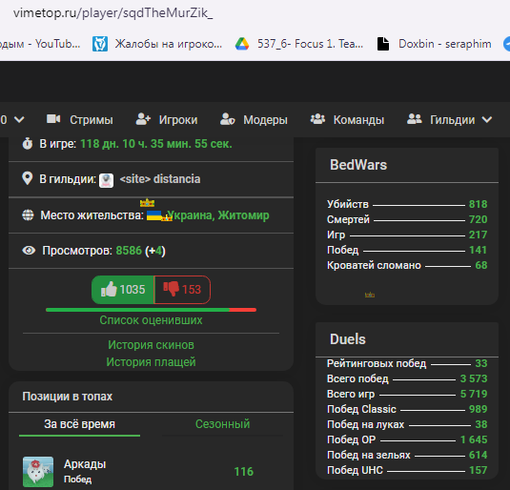The image size is (510, 490).
Task: Open the Doxbin - seraphim bookmark text
Action: pos(445,44)
